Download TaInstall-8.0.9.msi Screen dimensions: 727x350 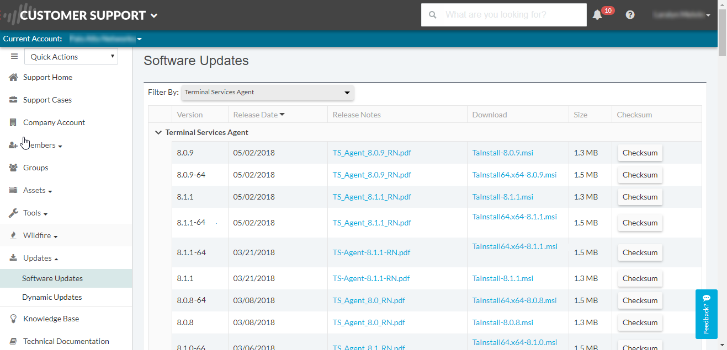click(503, 153)
